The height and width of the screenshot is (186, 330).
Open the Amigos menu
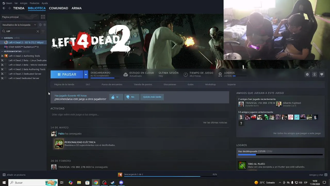(24, 3)
